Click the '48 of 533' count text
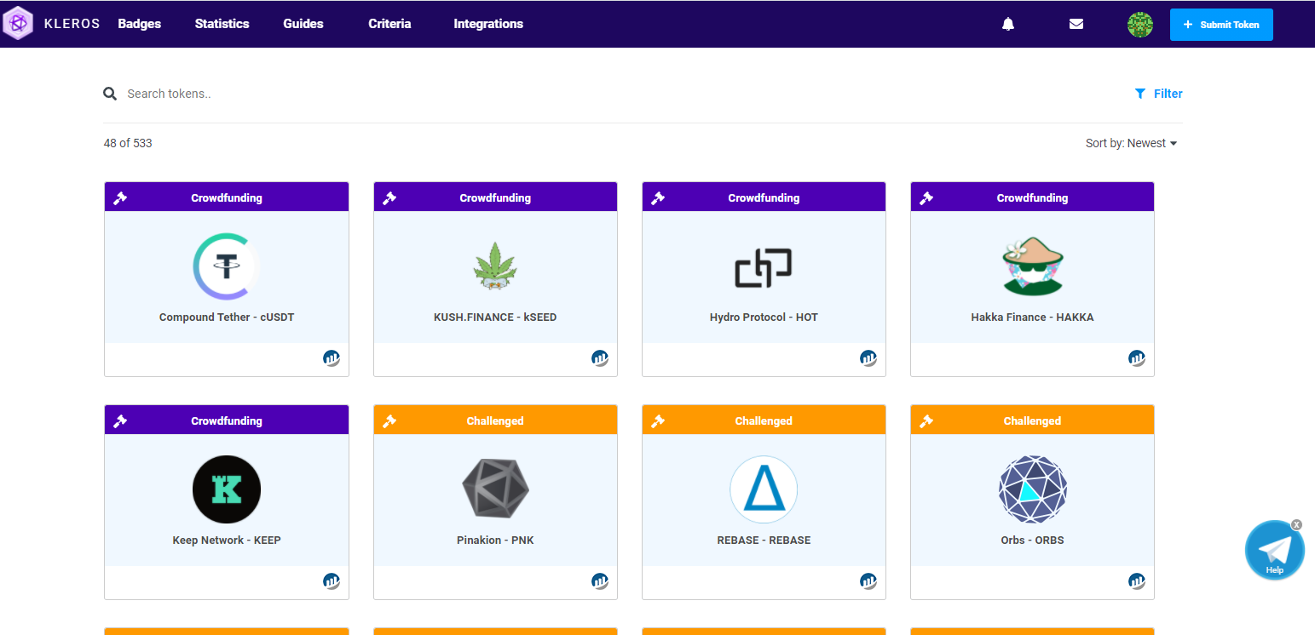 pos(128,143)
